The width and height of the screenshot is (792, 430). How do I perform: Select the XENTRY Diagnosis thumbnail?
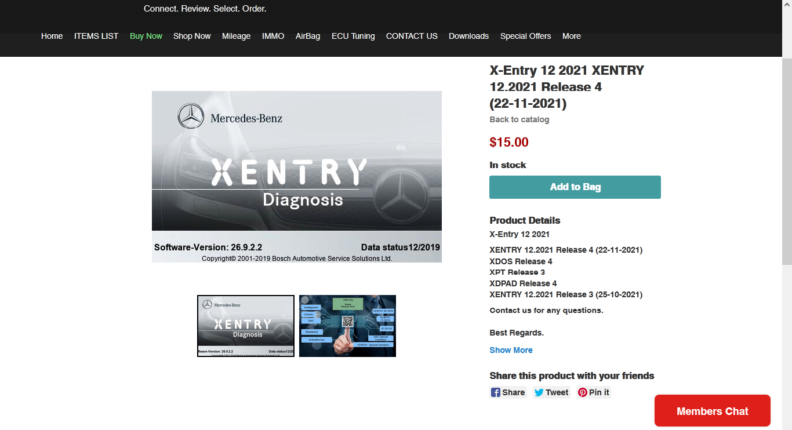coord(246,326)
